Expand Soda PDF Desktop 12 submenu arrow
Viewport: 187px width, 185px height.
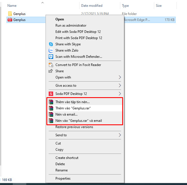(x=120, y=94)
